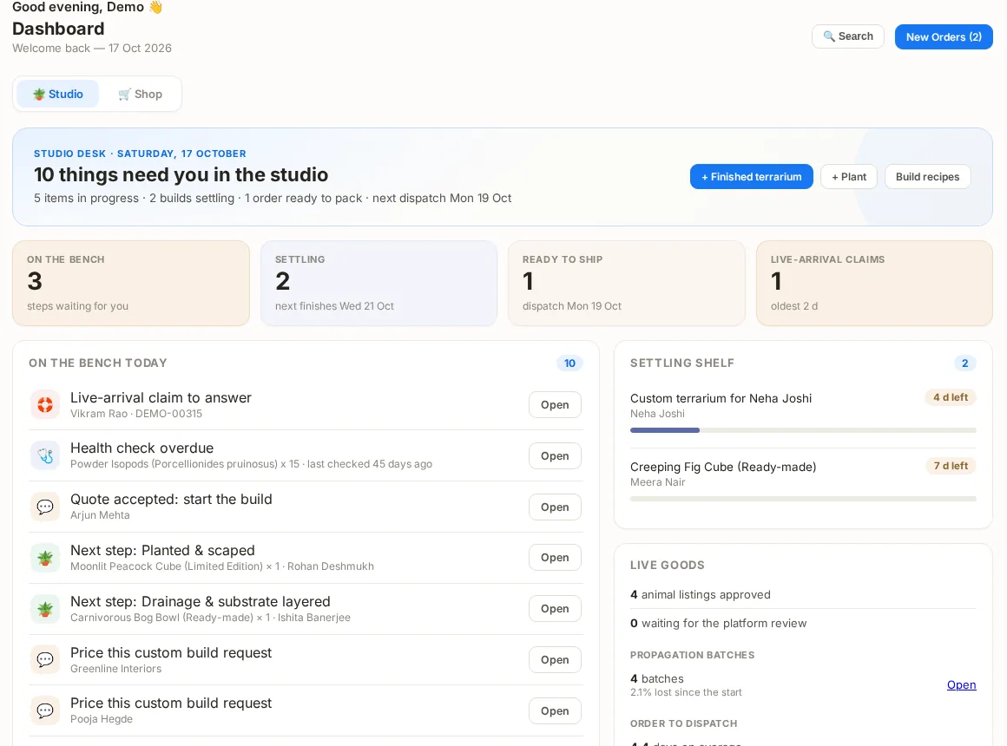Viewport: 1007px width, 746px height.
Task: Click the '4 d left' badge
Action: point(951,397)
